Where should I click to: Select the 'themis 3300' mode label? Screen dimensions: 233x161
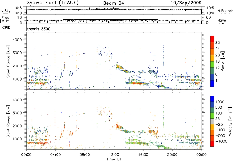point(39,29)
